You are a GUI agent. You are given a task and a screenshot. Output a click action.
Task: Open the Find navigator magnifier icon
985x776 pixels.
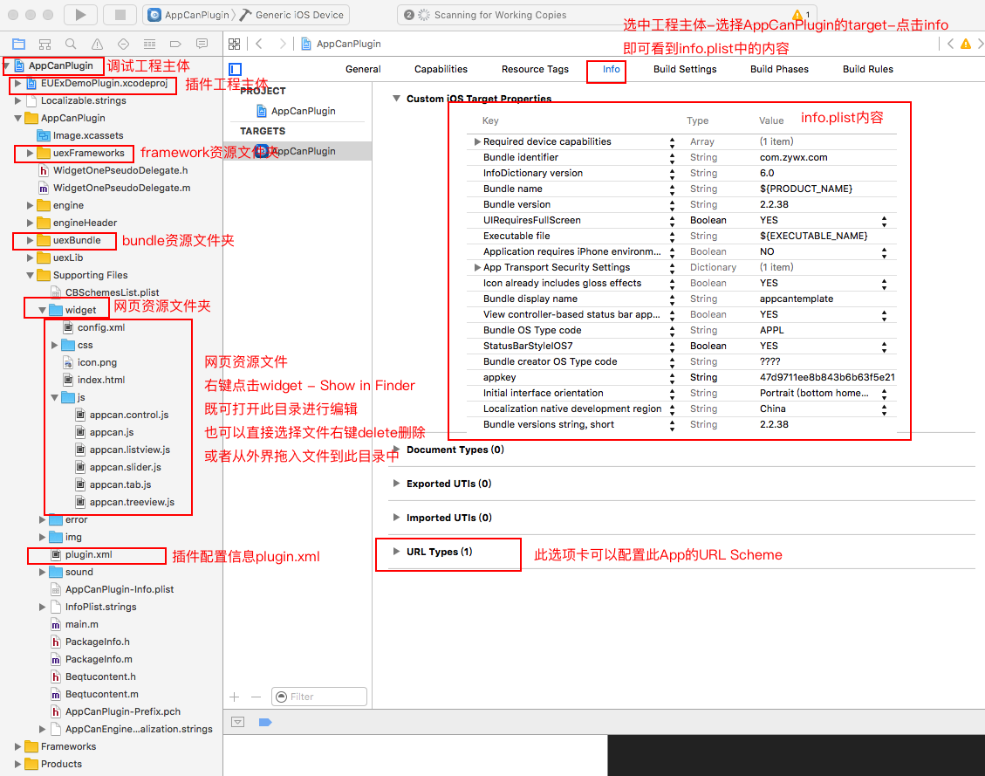point(71,44)
